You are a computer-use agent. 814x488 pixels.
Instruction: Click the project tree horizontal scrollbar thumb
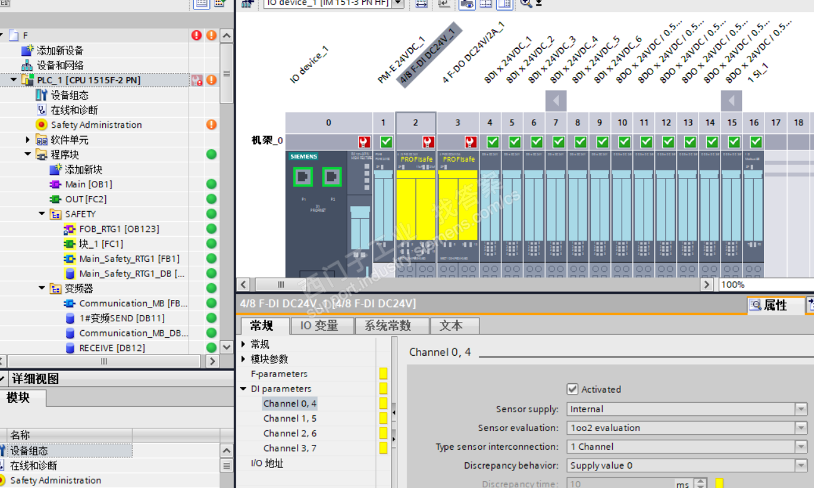[x=104, y=361]
